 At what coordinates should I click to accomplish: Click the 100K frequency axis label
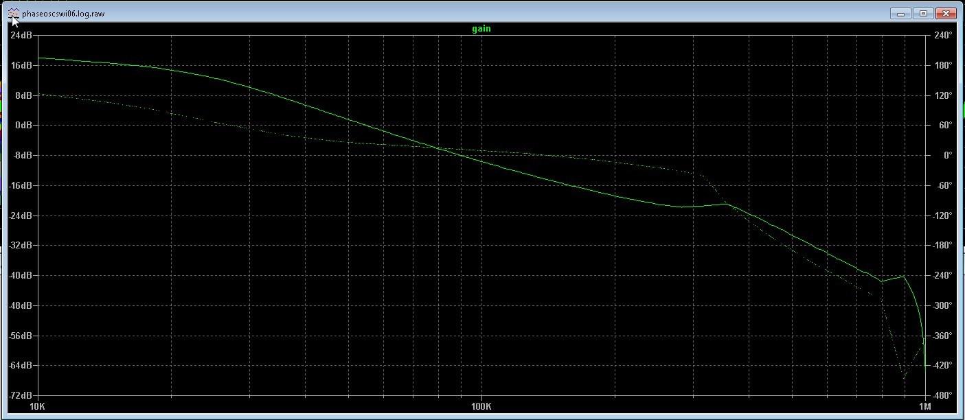481,406
